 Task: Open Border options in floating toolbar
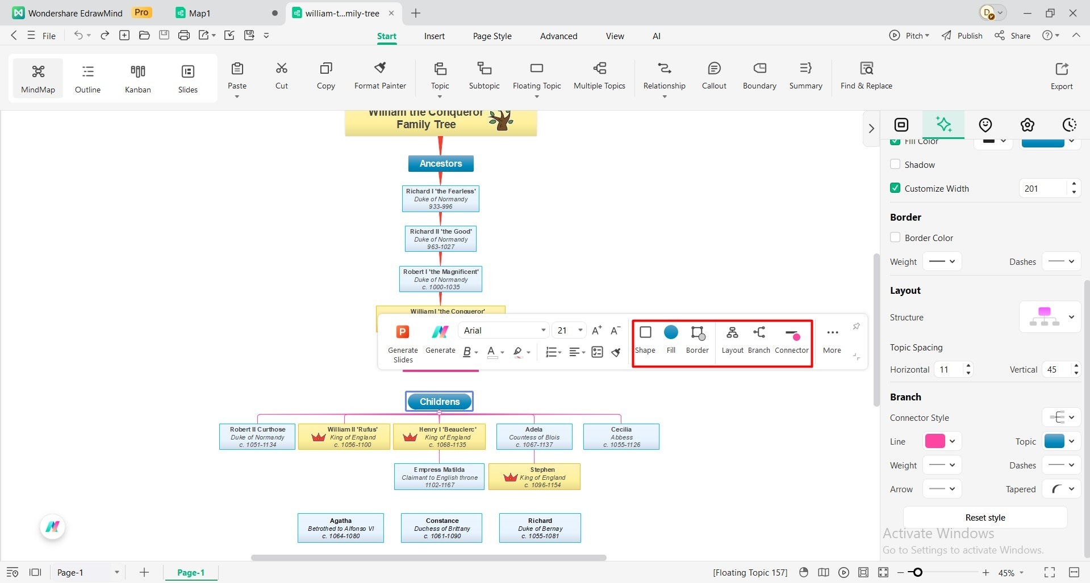tap(698, 339)
